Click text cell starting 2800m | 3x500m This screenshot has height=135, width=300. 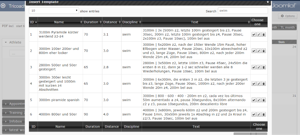point(196,67)
